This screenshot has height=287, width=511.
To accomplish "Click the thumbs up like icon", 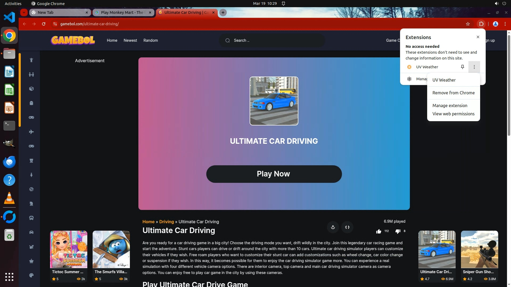I will point(378,231).
